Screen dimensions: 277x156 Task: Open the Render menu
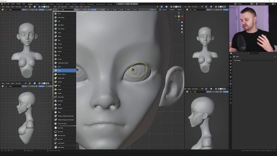point(13,4)
